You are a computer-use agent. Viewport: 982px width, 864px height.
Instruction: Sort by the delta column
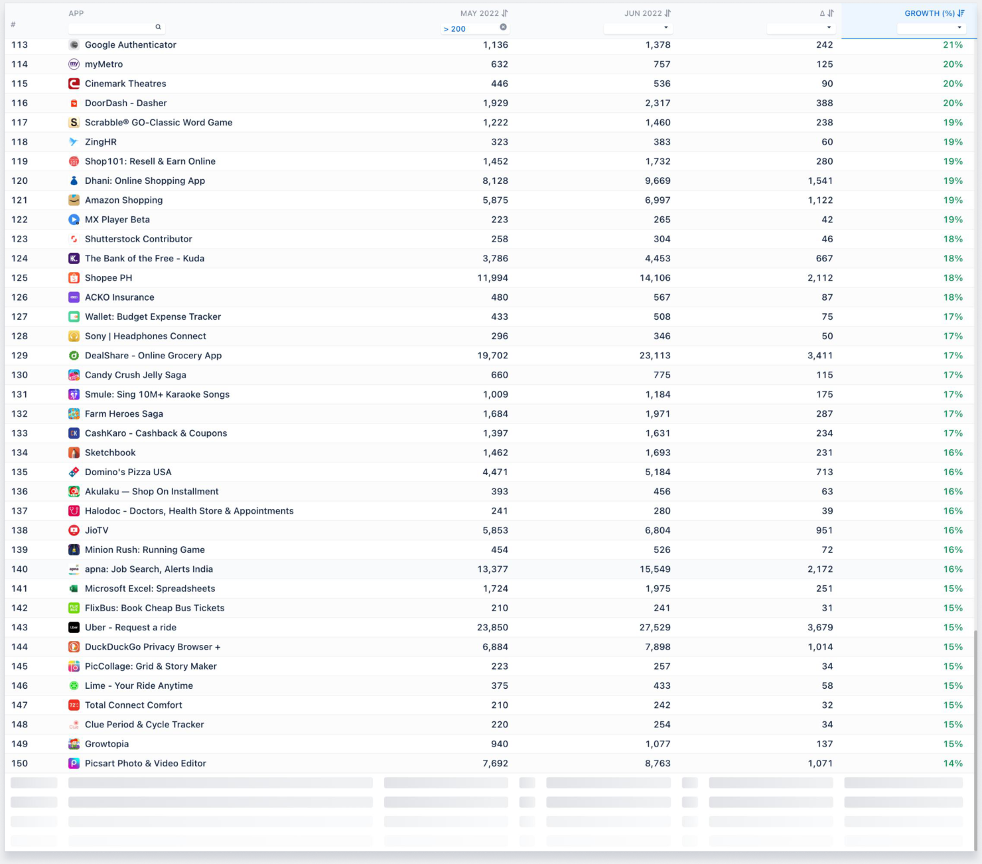(830, 13)
